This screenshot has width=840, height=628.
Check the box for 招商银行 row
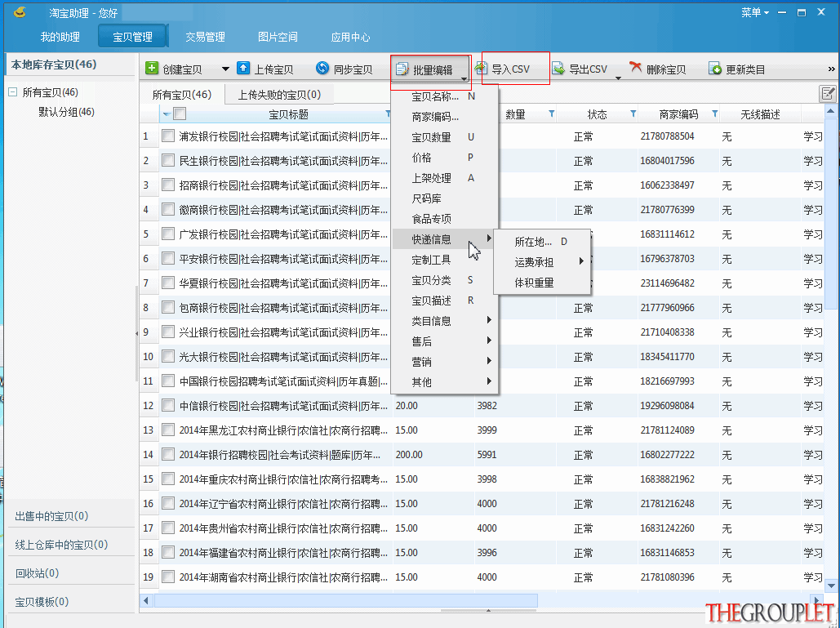coord(168,185)
